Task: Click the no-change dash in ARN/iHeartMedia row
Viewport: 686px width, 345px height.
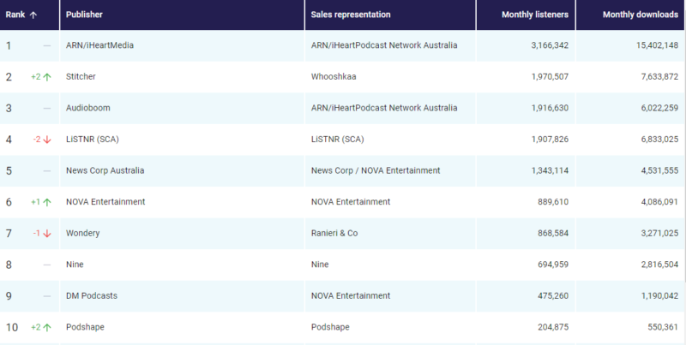Action: point(46,45)
